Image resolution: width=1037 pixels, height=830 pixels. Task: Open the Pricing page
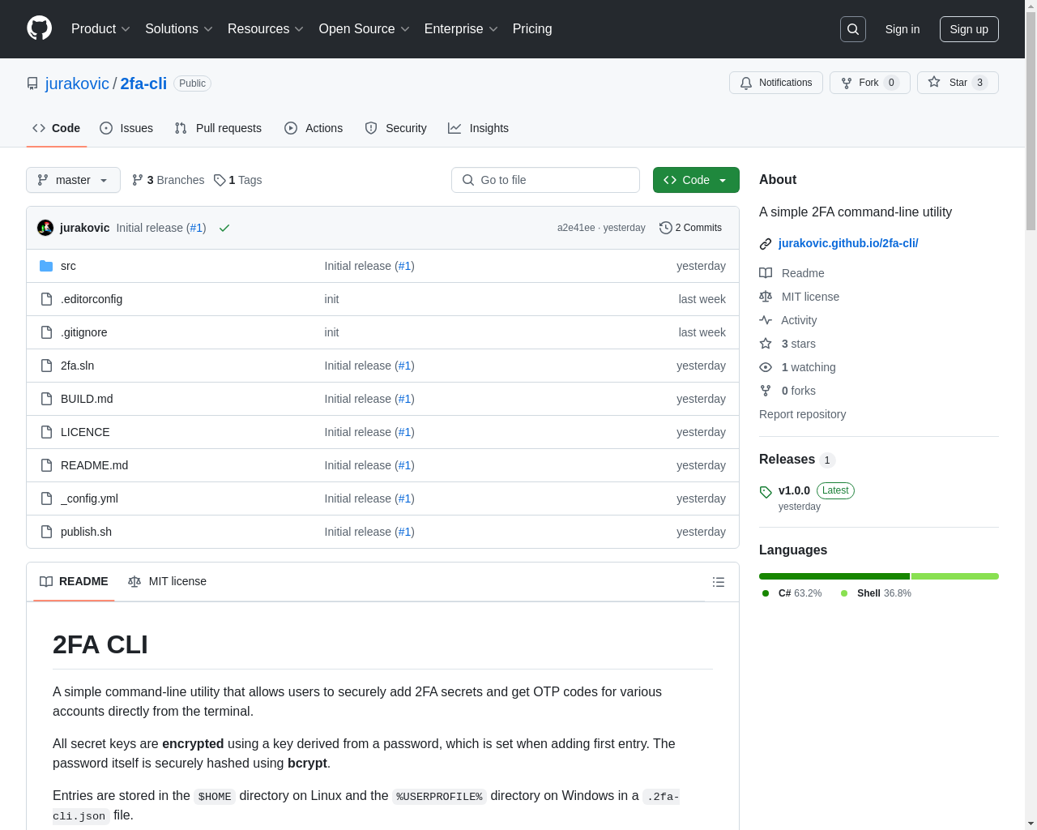(x=532, y=29)
